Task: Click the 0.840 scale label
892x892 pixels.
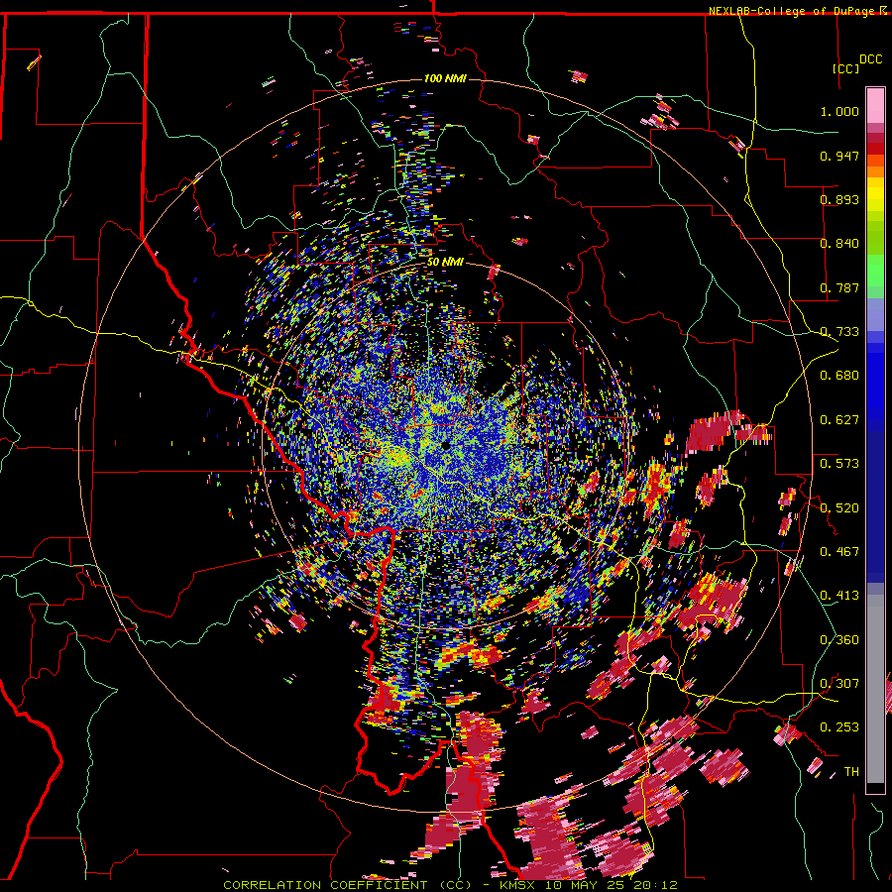Action: tap(839, 244)
